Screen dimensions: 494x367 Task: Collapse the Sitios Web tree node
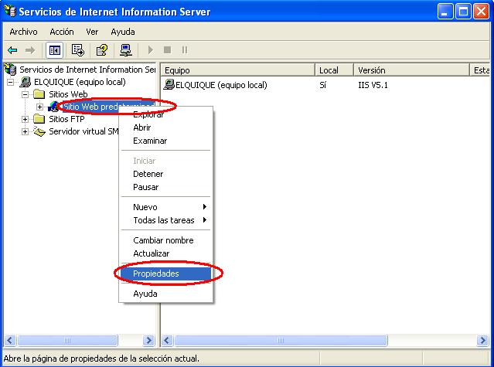(25, 94)
